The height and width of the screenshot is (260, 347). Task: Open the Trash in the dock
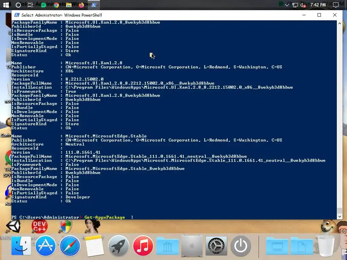[x=326, y=246]
